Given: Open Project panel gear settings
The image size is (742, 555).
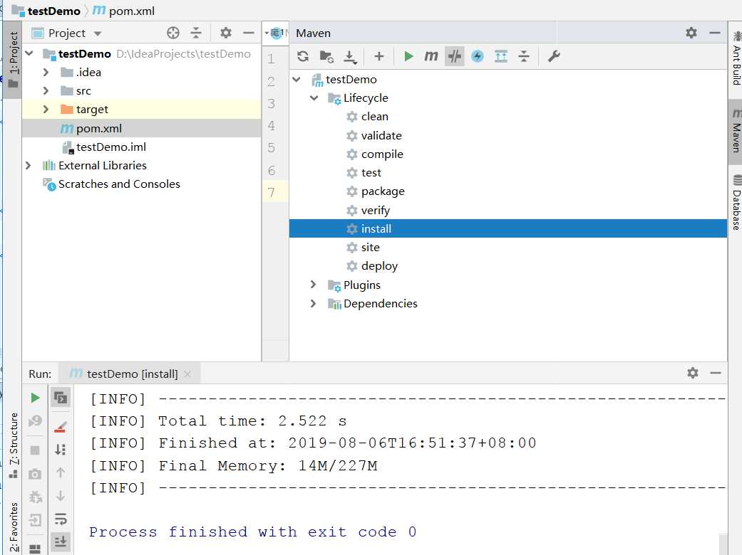Looking at the screenshot, I should pos(226,33).
